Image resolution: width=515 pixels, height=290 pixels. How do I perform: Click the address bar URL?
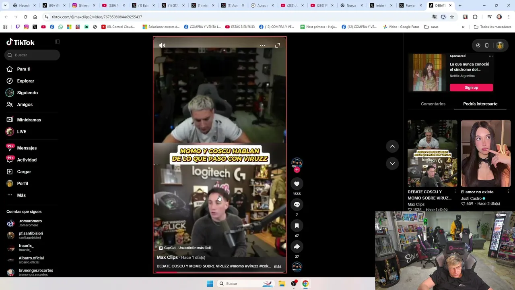[97, 17]
